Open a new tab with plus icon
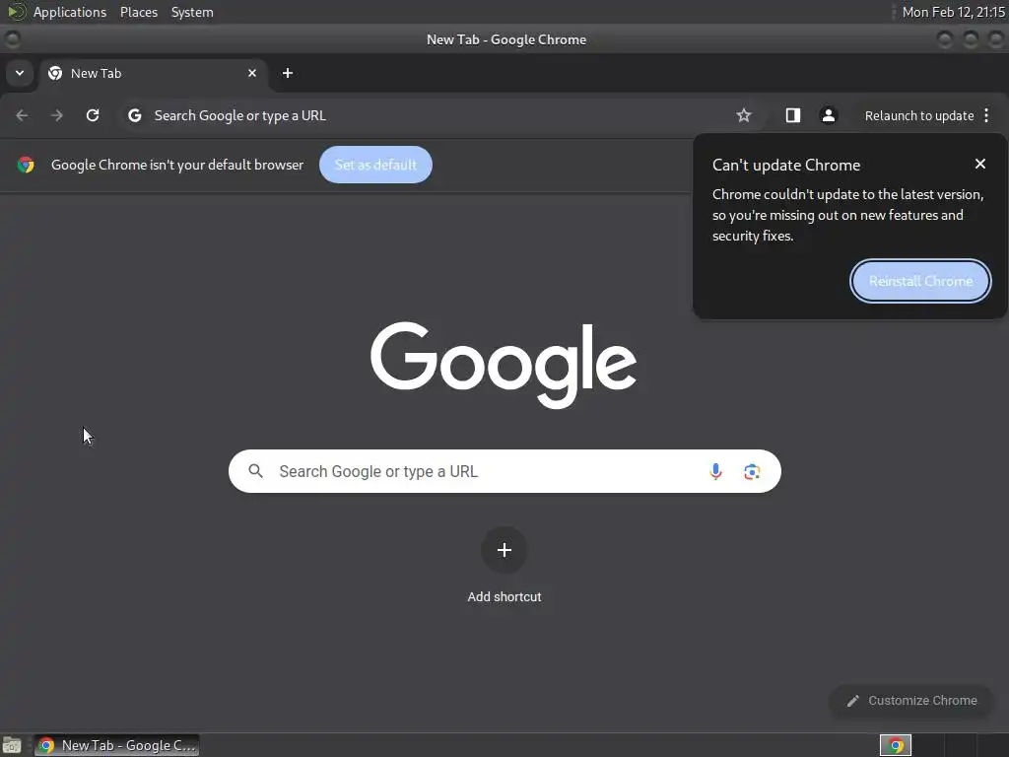 click(x=288, y=73)
